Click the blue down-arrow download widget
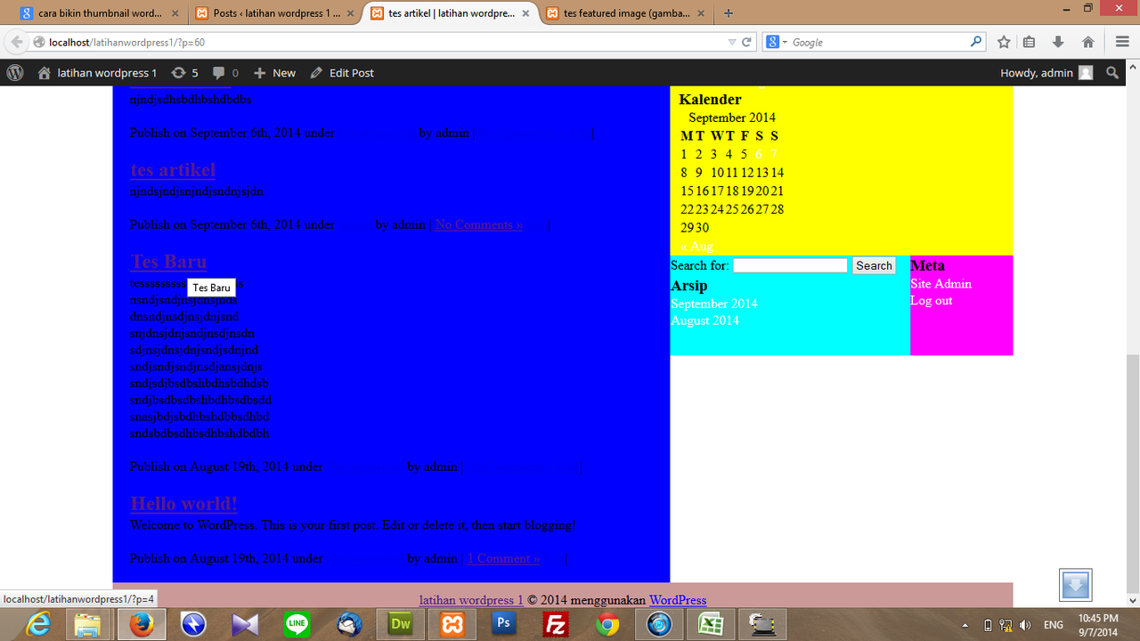Viewport: 1140px width, 641px height. 1075,585
